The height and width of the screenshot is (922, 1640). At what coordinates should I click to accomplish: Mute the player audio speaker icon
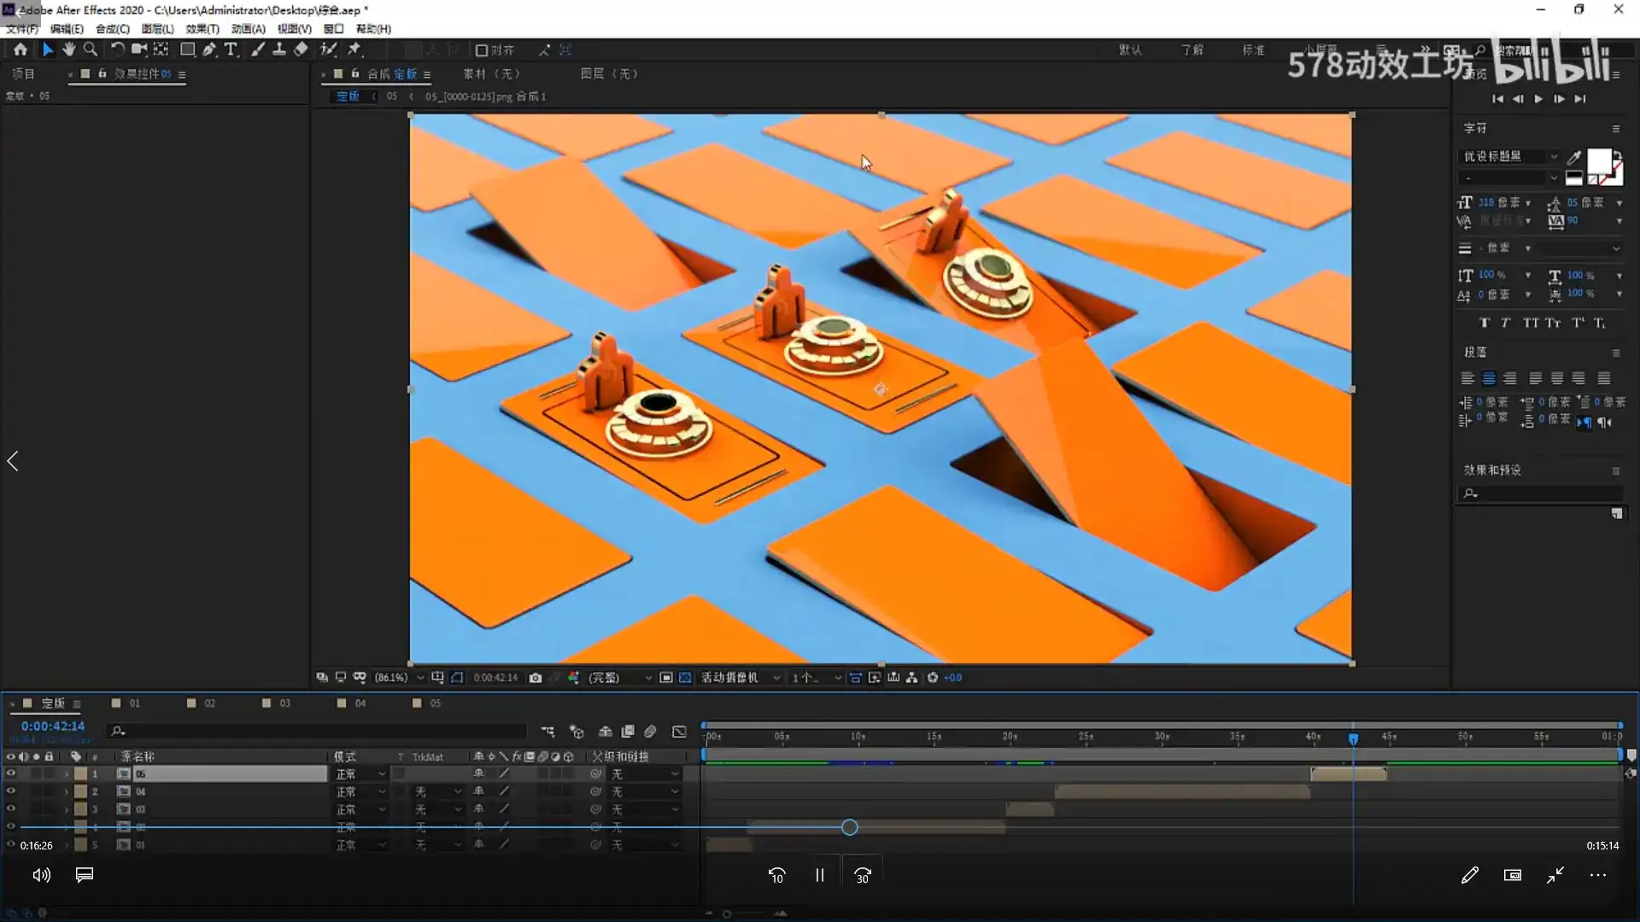point(40,874)
